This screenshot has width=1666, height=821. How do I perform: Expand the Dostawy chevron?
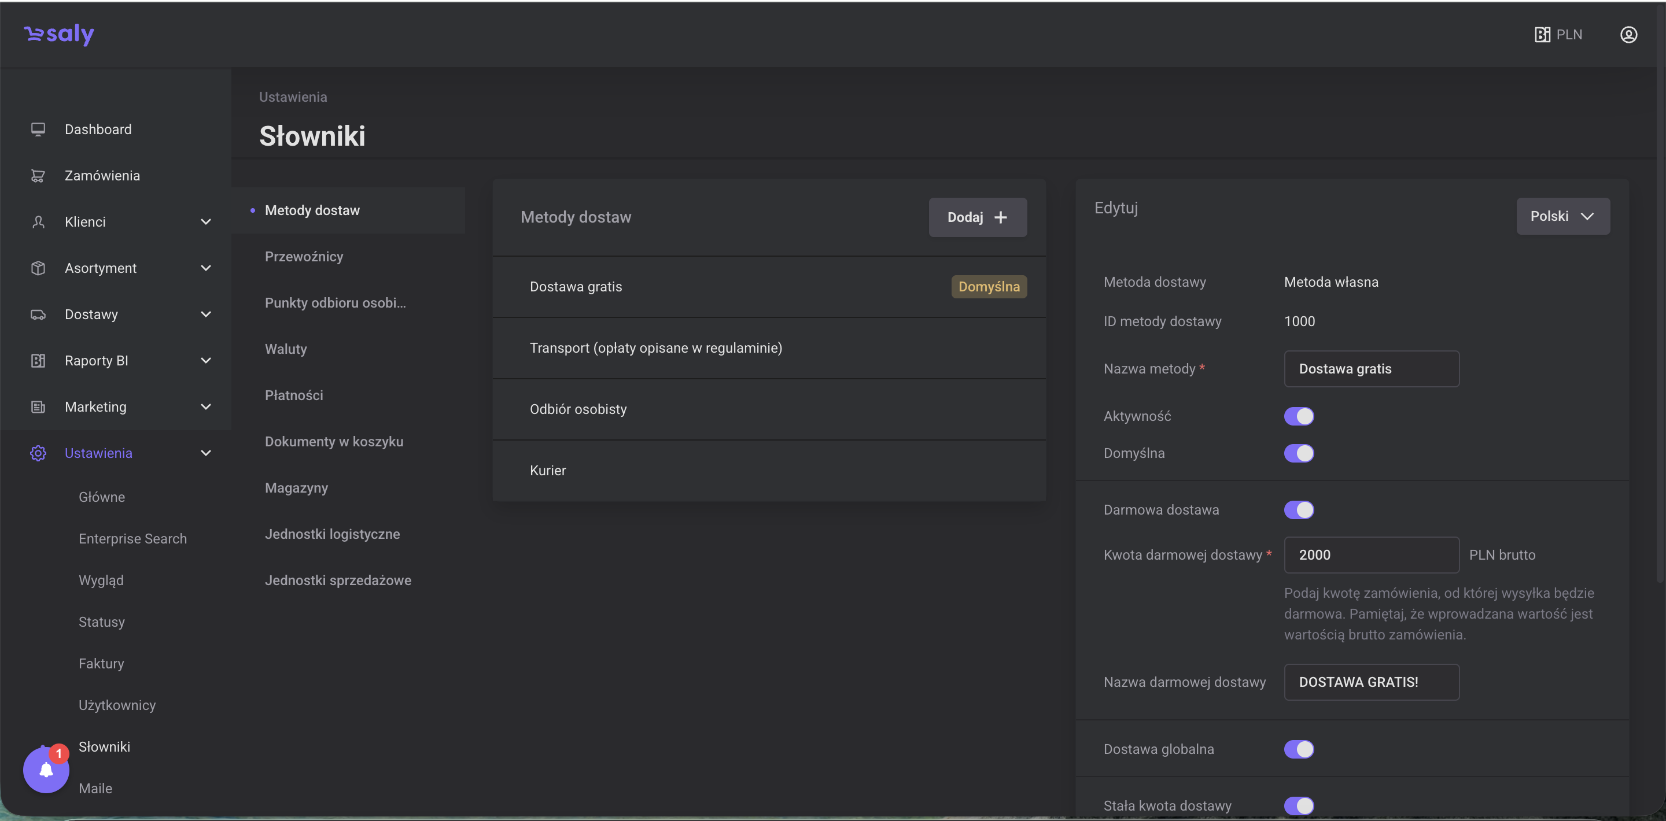click(206, 314)
